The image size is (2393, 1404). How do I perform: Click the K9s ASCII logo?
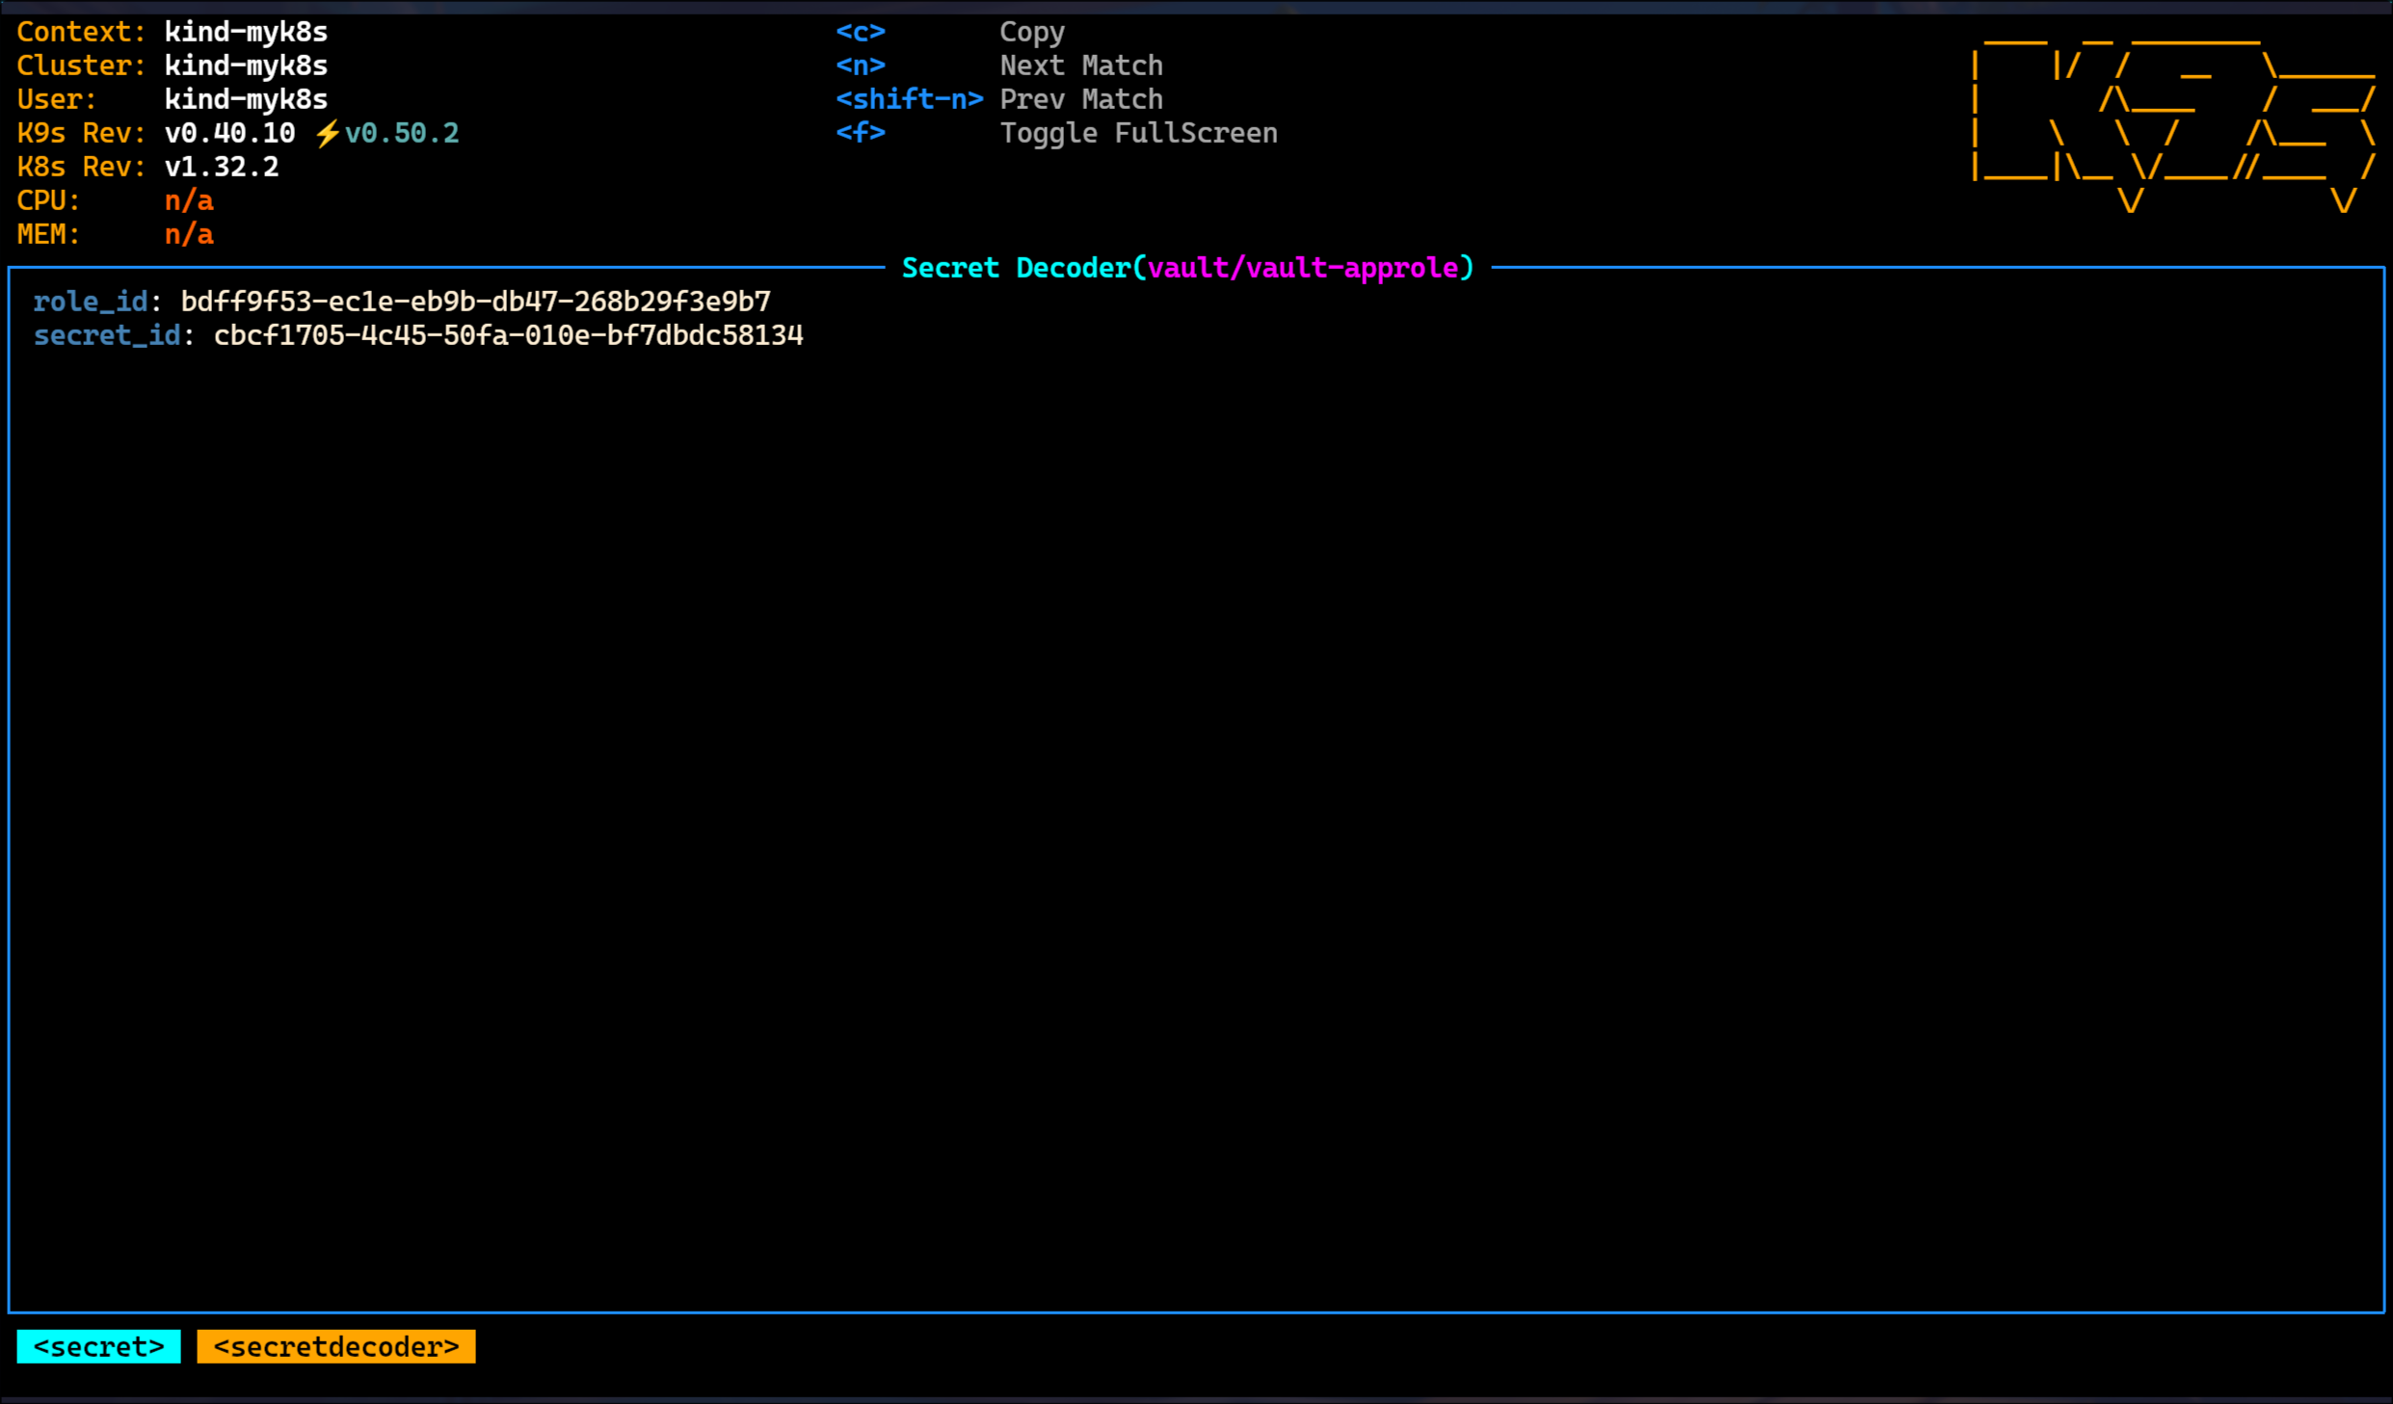tap(2174, 125)
